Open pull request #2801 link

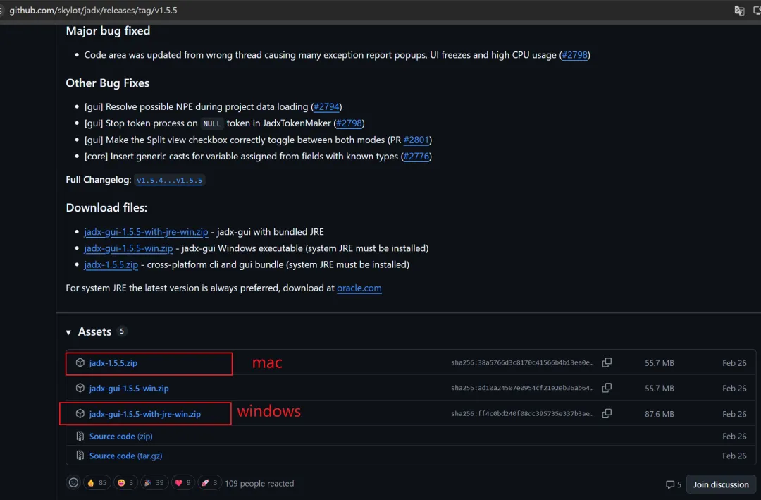pos(416,140)
